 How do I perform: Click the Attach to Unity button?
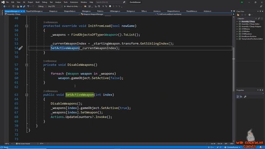71,7
